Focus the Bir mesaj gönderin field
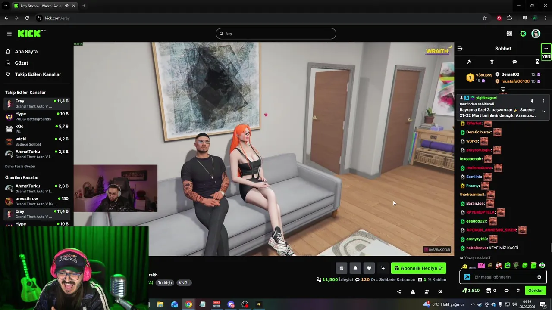Image resolution: width=552 pixels, height=310 pixels. point(503,277)
